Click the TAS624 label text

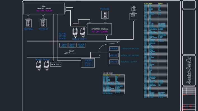[75, 39]
